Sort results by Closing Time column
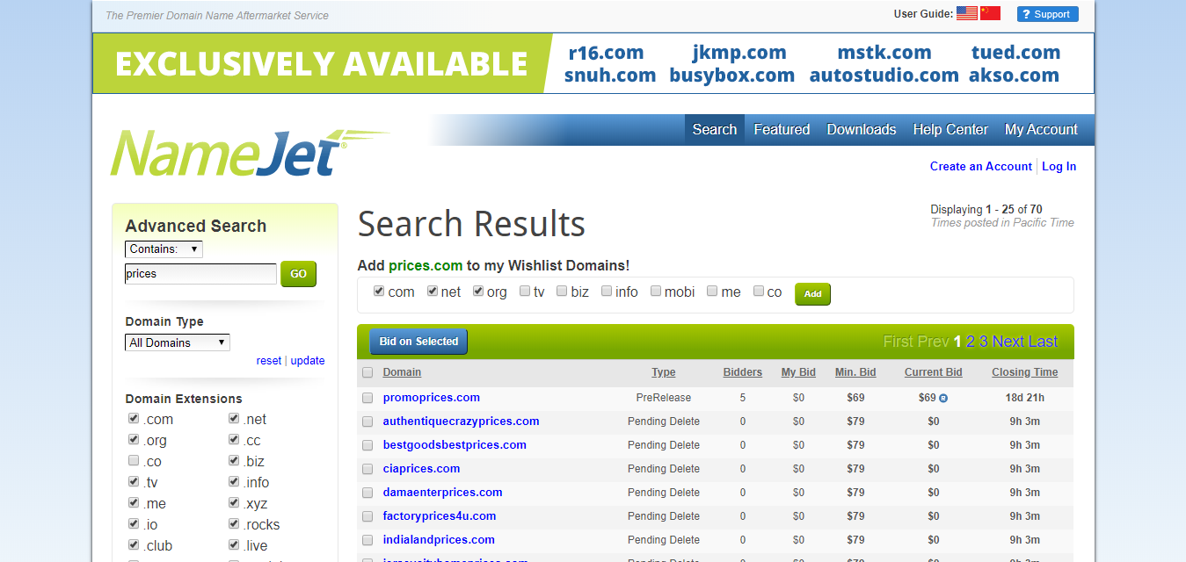 pos(1024,372)
